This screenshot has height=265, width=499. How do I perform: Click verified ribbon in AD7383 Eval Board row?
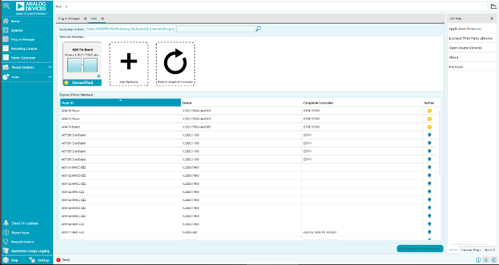pyautogui.click(x=429, y=151)
